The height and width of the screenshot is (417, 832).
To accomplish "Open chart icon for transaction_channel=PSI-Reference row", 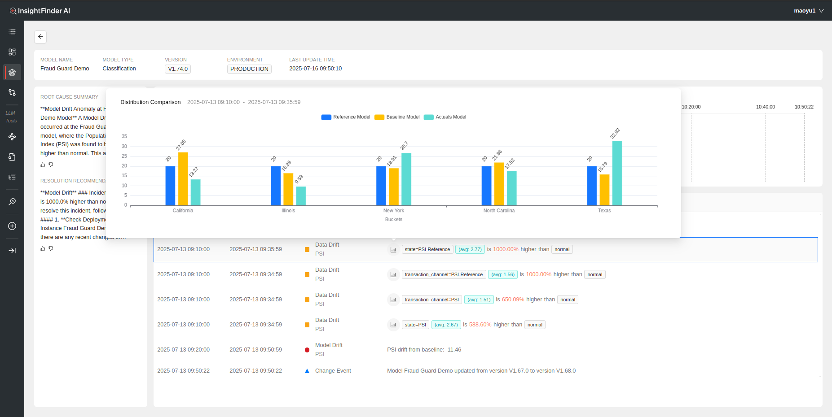I will click(393, 274).
